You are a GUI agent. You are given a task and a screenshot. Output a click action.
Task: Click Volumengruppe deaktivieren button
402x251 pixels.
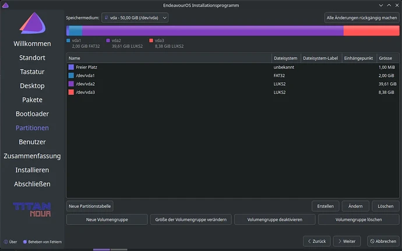pos(274,220)
